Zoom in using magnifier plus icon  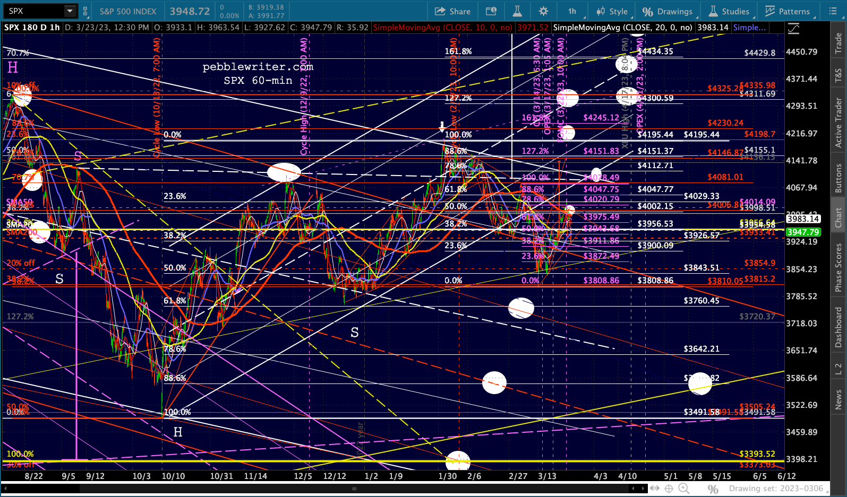click(683, 489)
